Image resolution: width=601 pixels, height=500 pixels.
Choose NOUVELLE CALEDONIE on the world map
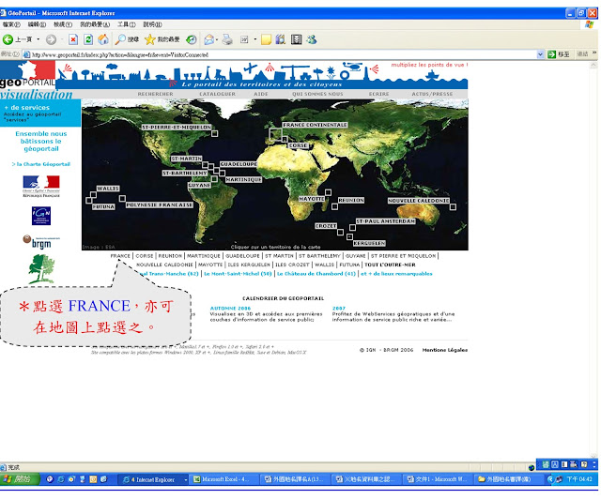(419, 201)
